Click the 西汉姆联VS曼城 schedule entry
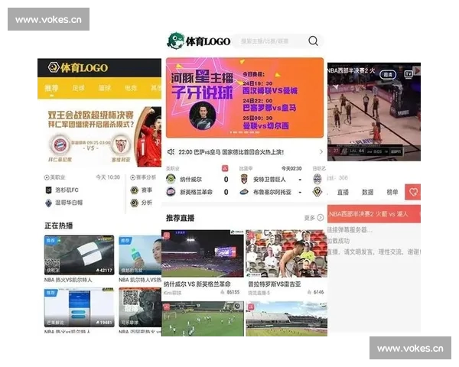 (270, 91)
